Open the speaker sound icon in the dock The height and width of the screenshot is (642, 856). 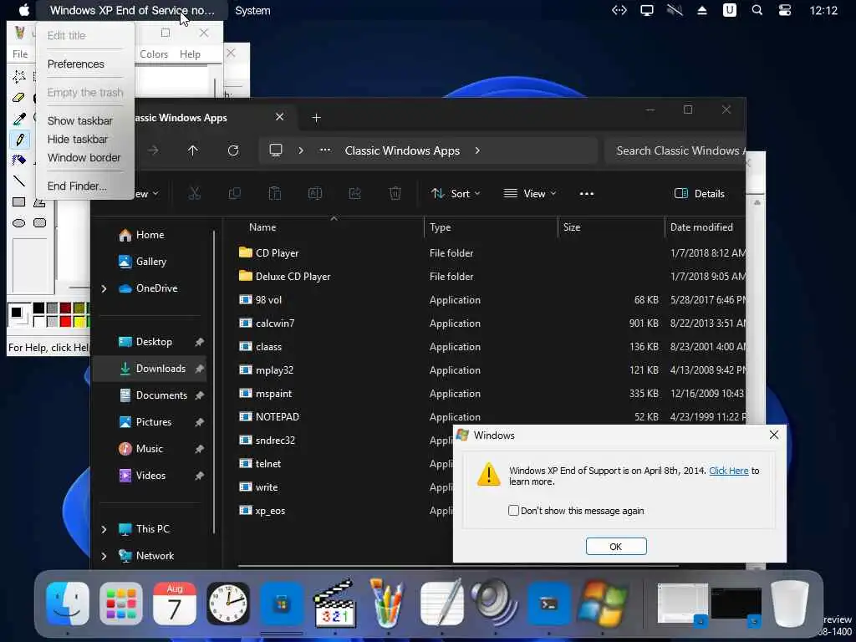[495, 604]
